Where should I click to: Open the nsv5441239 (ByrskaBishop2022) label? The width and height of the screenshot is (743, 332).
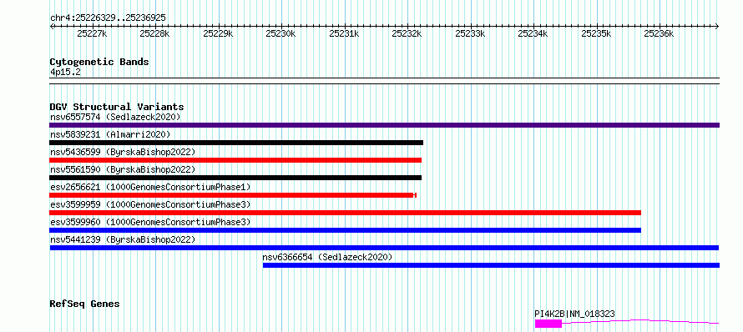click(123, 239)
